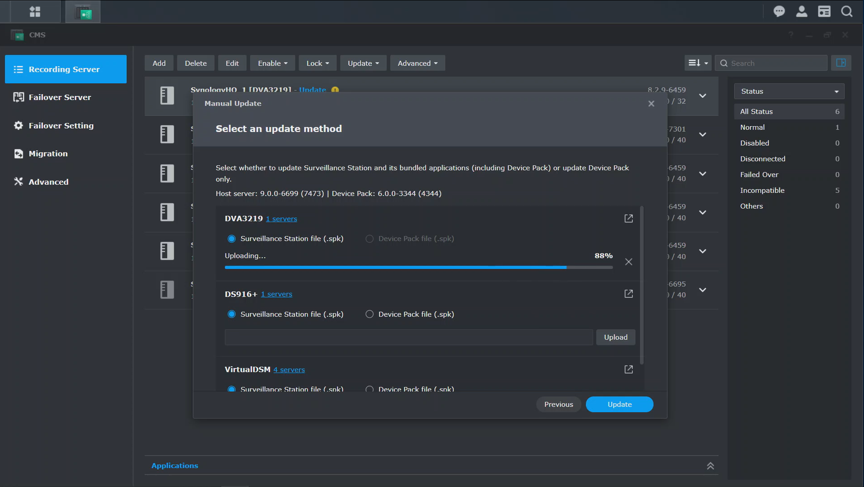The height and width of the screenshot is (487, 864).
Task: Click the blue Update button
Action: pos(619,404)
